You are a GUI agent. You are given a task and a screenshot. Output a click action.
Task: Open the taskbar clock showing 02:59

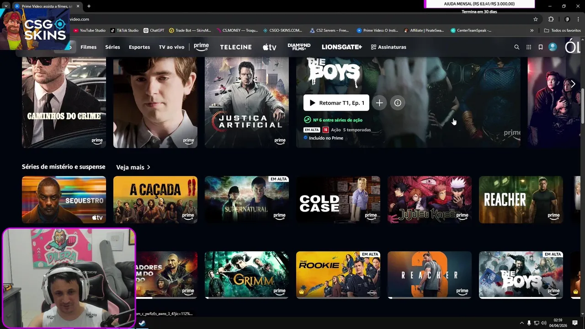558,323
